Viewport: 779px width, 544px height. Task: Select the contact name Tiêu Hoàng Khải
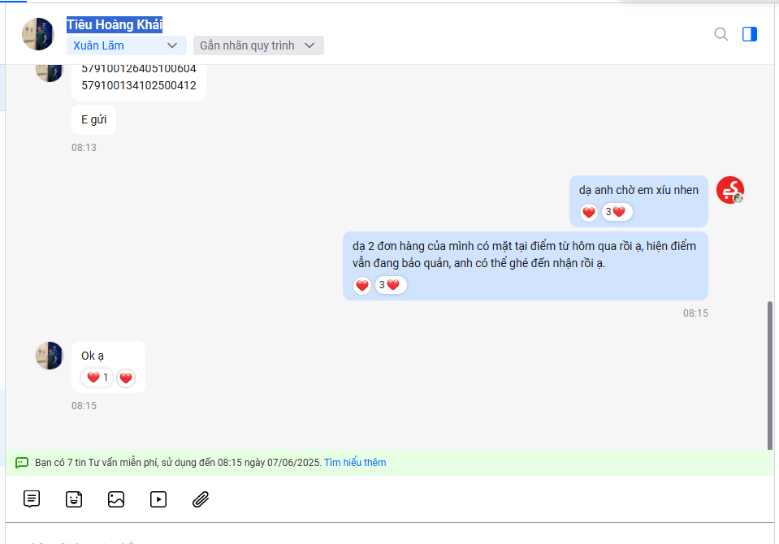115,25
